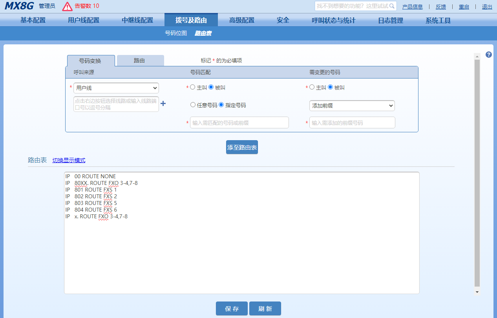Select 主叫 radio under 需变更的号码
497x318 pixels.
click(x=312, y=87)
